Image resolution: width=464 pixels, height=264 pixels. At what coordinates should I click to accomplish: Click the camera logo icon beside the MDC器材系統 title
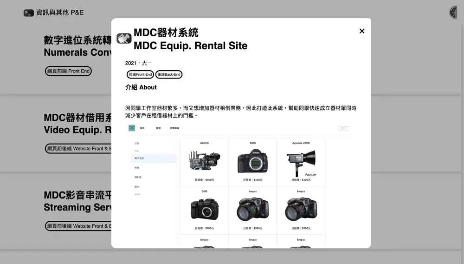click(124, 39)
